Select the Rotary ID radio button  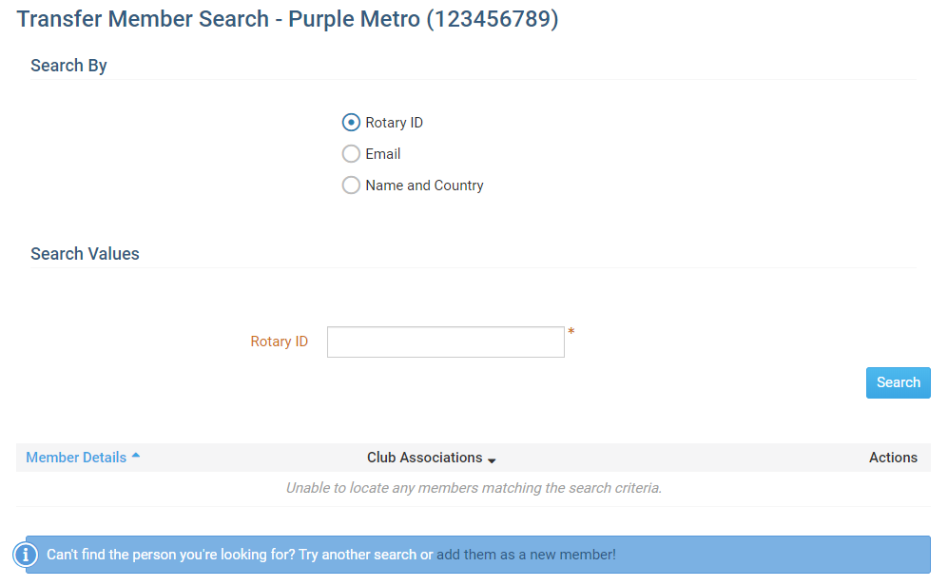(351, 123)
